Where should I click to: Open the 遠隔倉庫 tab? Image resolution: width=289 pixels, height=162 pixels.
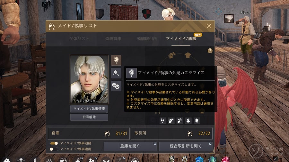113,38
